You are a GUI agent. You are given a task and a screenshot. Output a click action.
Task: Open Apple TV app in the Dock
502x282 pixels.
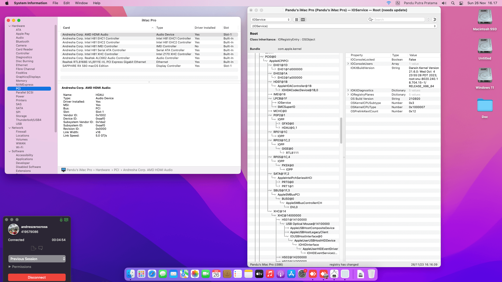(x=259, y=274)
